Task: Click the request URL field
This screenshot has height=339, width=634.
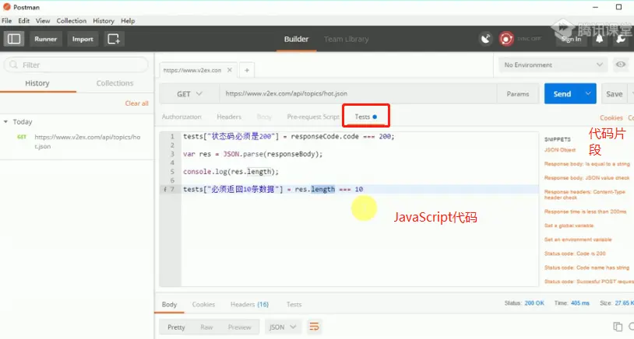Action: pos(358,93)
